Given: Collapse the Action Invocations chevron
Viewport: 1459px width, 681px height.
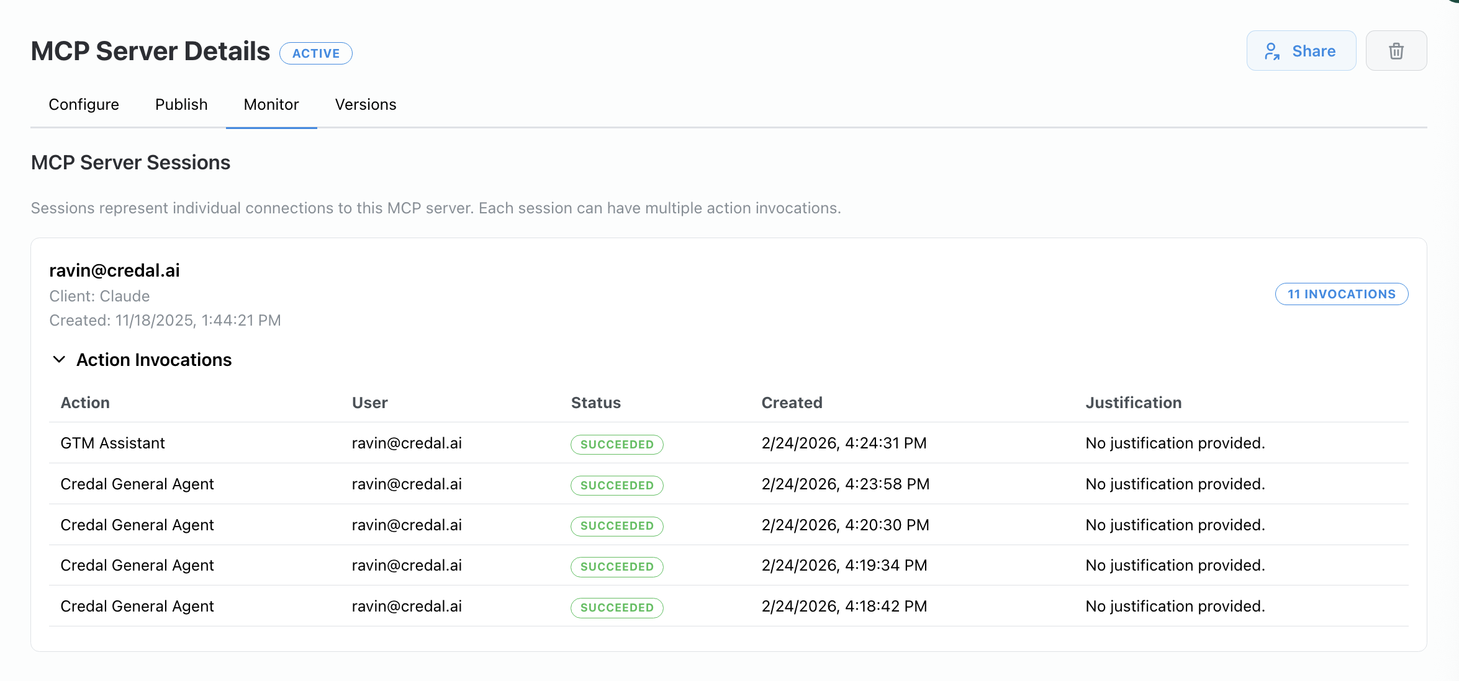Looking at the screenshot, I should 59,360.
